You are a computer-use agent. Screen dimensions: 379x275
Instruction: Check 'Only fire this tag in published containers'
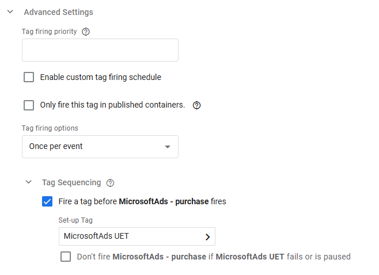[29, 105]
